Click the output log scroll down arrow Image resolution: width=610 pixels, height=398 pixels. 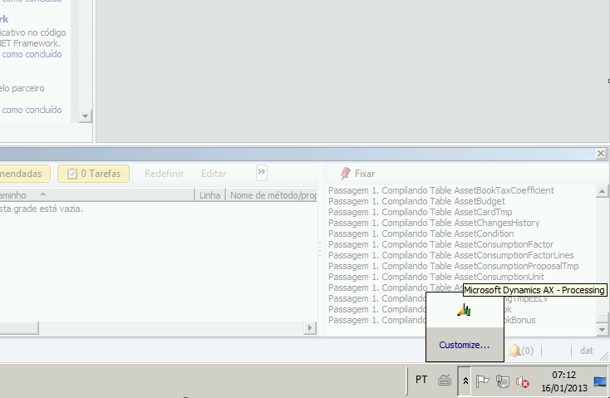point(602,330)
